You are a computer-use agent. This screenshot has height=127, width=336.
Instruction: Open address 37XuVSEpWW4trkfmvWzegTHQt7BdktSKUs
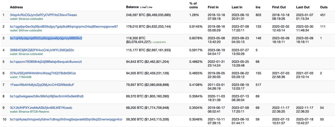click(43, 73)
